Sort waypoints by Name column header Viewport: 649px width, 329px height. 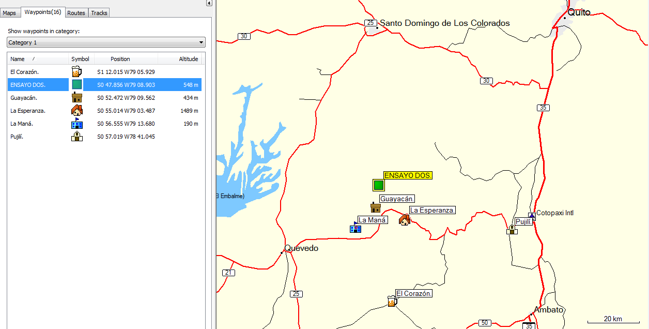37,59
